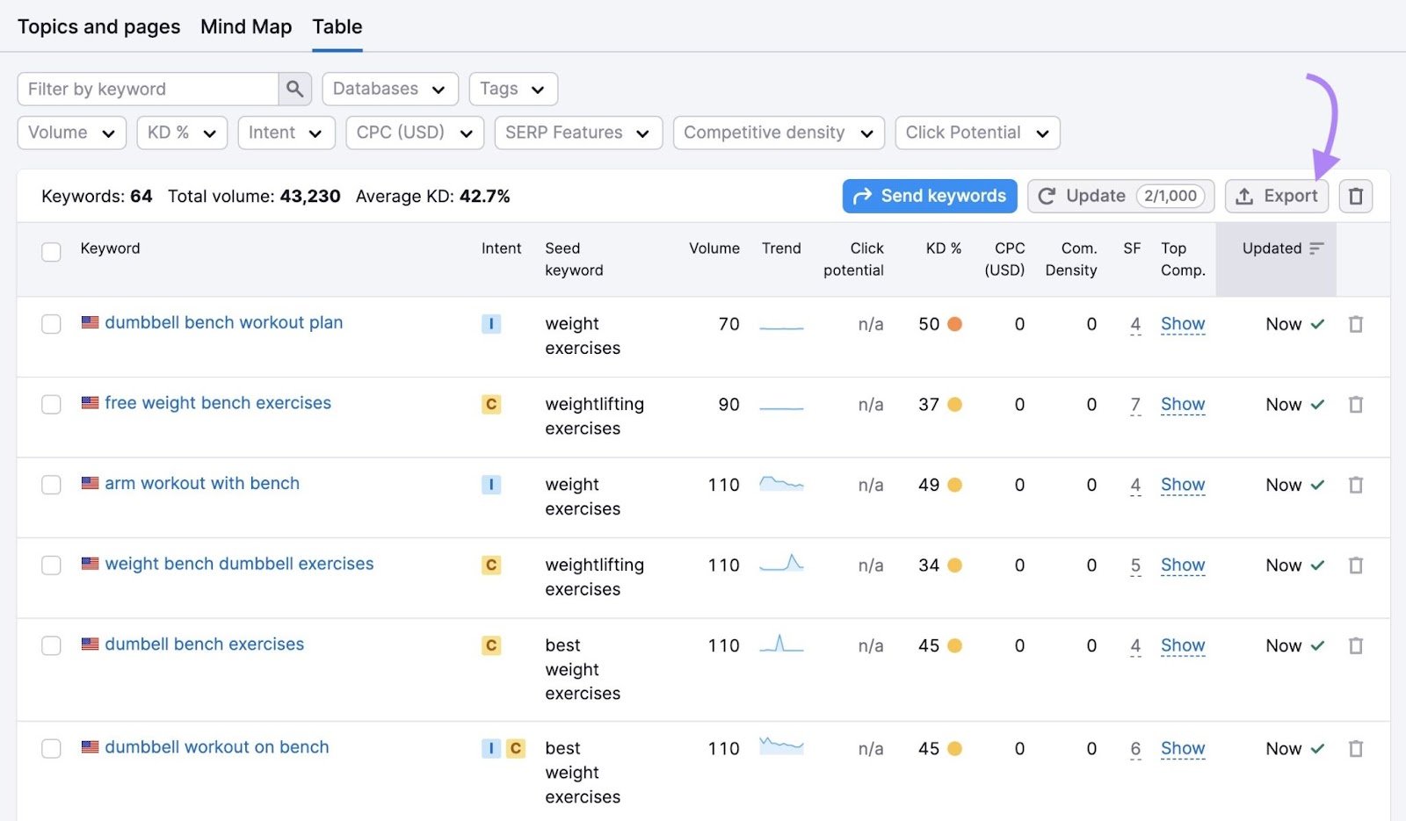Open the Databases dropdown
Screen dimensions: 1406x821
(390, 89)
